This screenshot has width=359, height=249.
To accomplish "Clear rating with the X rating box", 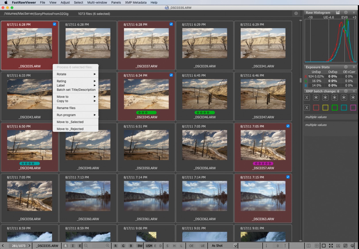I will point(307,98).
